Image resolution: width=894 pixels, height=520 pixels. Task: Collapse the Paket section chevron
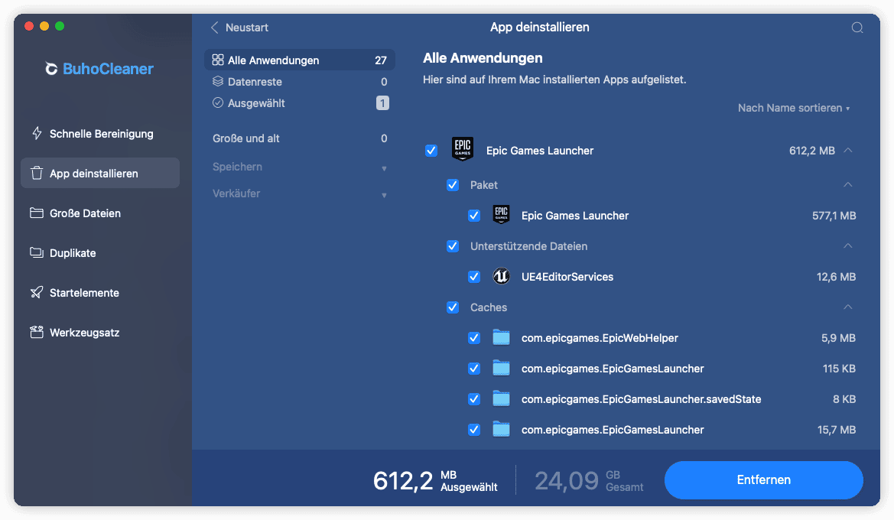(848, 184)
